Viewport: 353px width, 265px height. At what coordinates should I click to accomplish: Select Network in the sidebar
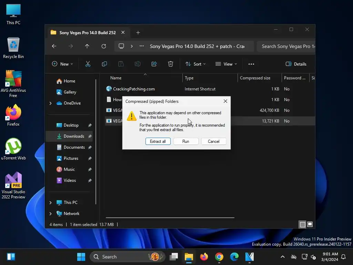pyautogui.click(x=71, y=213)
